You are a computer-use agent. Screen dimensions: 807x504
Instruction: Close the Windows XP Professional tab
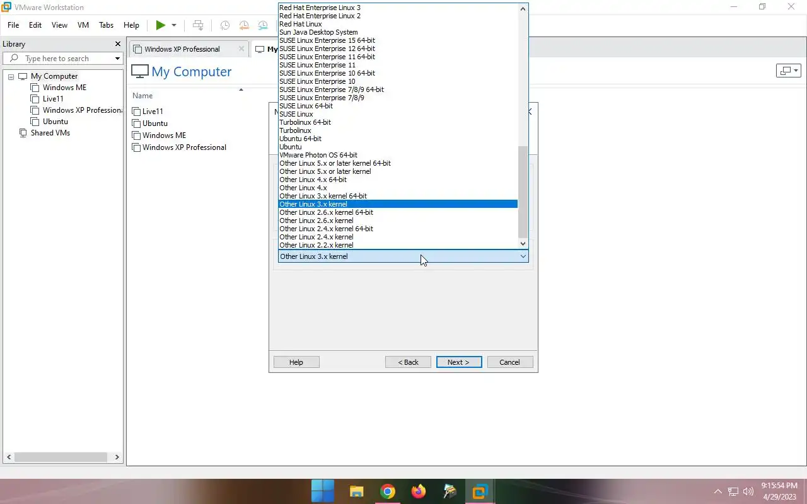point(241,49)
